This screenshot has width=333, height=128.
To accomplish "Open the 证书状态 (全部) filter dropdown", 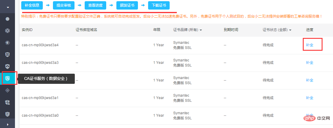I will click(277, 30).
